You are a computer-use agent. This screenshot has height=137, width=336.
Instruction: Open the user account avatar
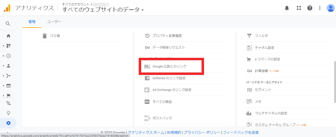click(x=331, y=8)
